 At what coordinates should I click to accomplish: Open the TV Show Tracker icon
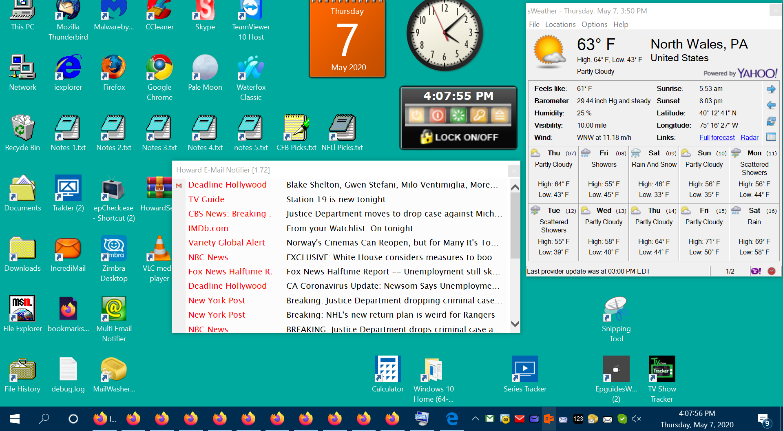(x=662, y=379)
